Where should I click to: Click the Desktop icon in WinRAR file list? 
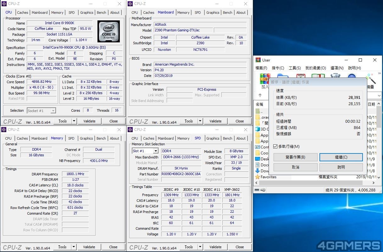pyautogui.click(x=258, y=159)
